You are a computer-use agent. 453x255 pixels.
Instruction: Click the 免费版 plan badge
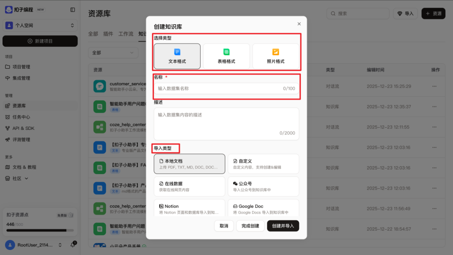(65, 215)
